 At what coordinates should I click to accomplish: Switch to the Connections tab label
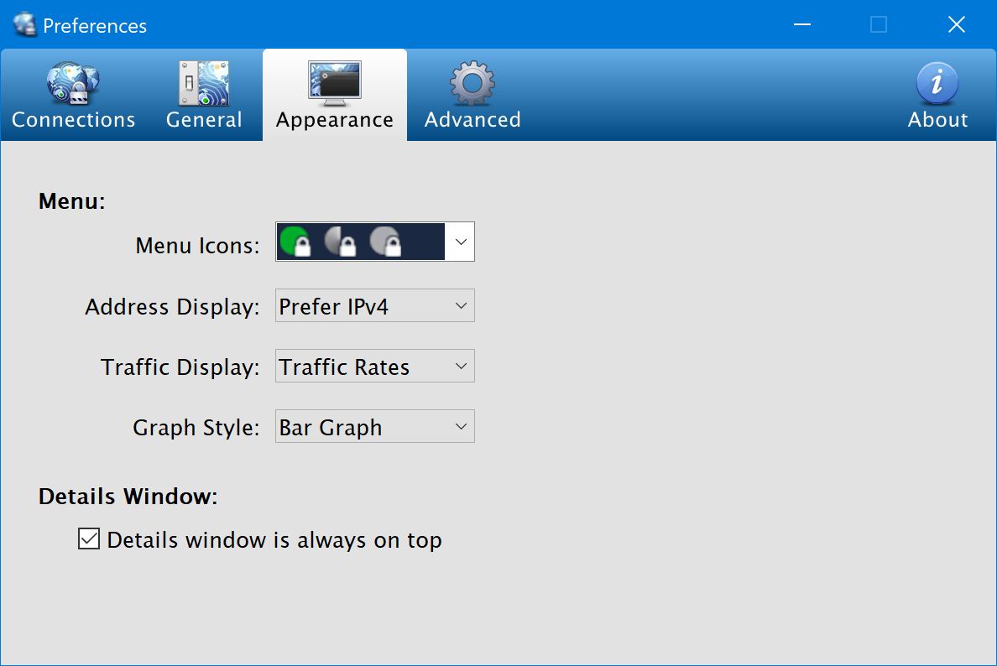[x=73, y=120]
